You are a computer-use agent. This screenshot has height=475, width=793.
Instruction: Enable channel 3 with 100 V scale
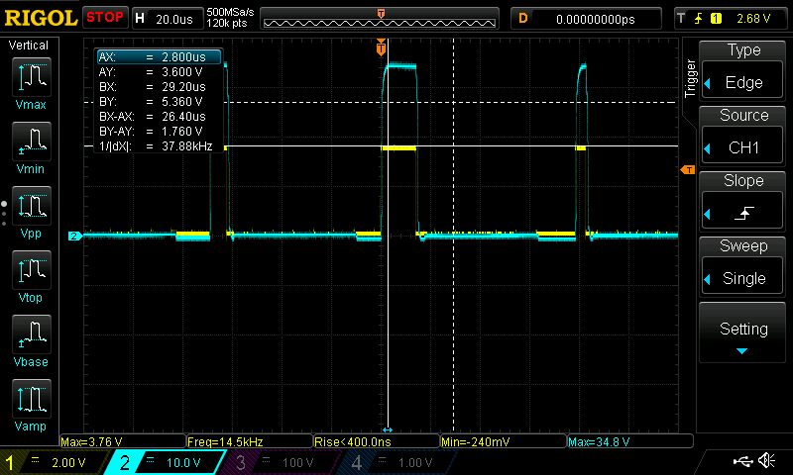[x=282, y=462]
